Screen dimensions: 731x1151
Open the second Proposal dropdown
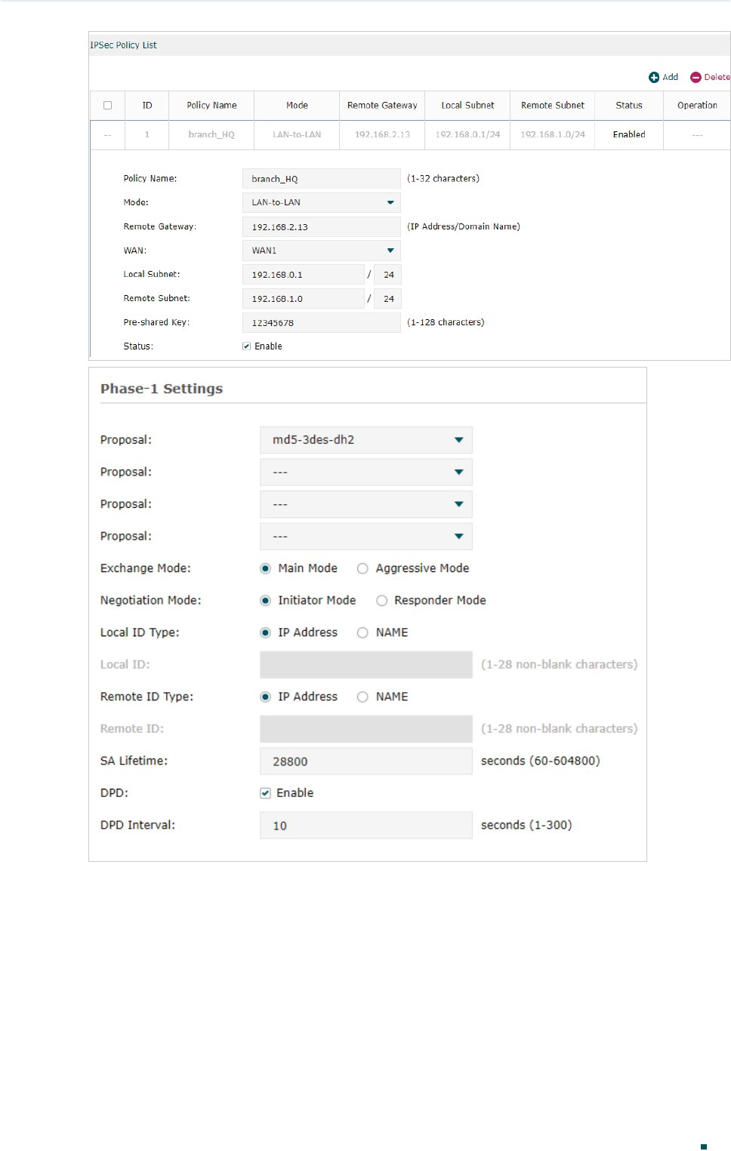pyautogui.click(x=366, y=472)
